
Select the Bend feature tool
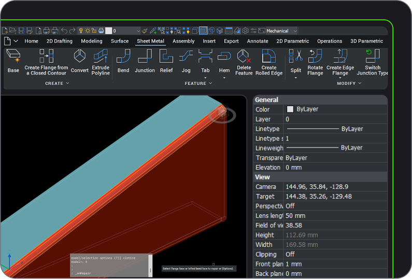pos(123,61)
